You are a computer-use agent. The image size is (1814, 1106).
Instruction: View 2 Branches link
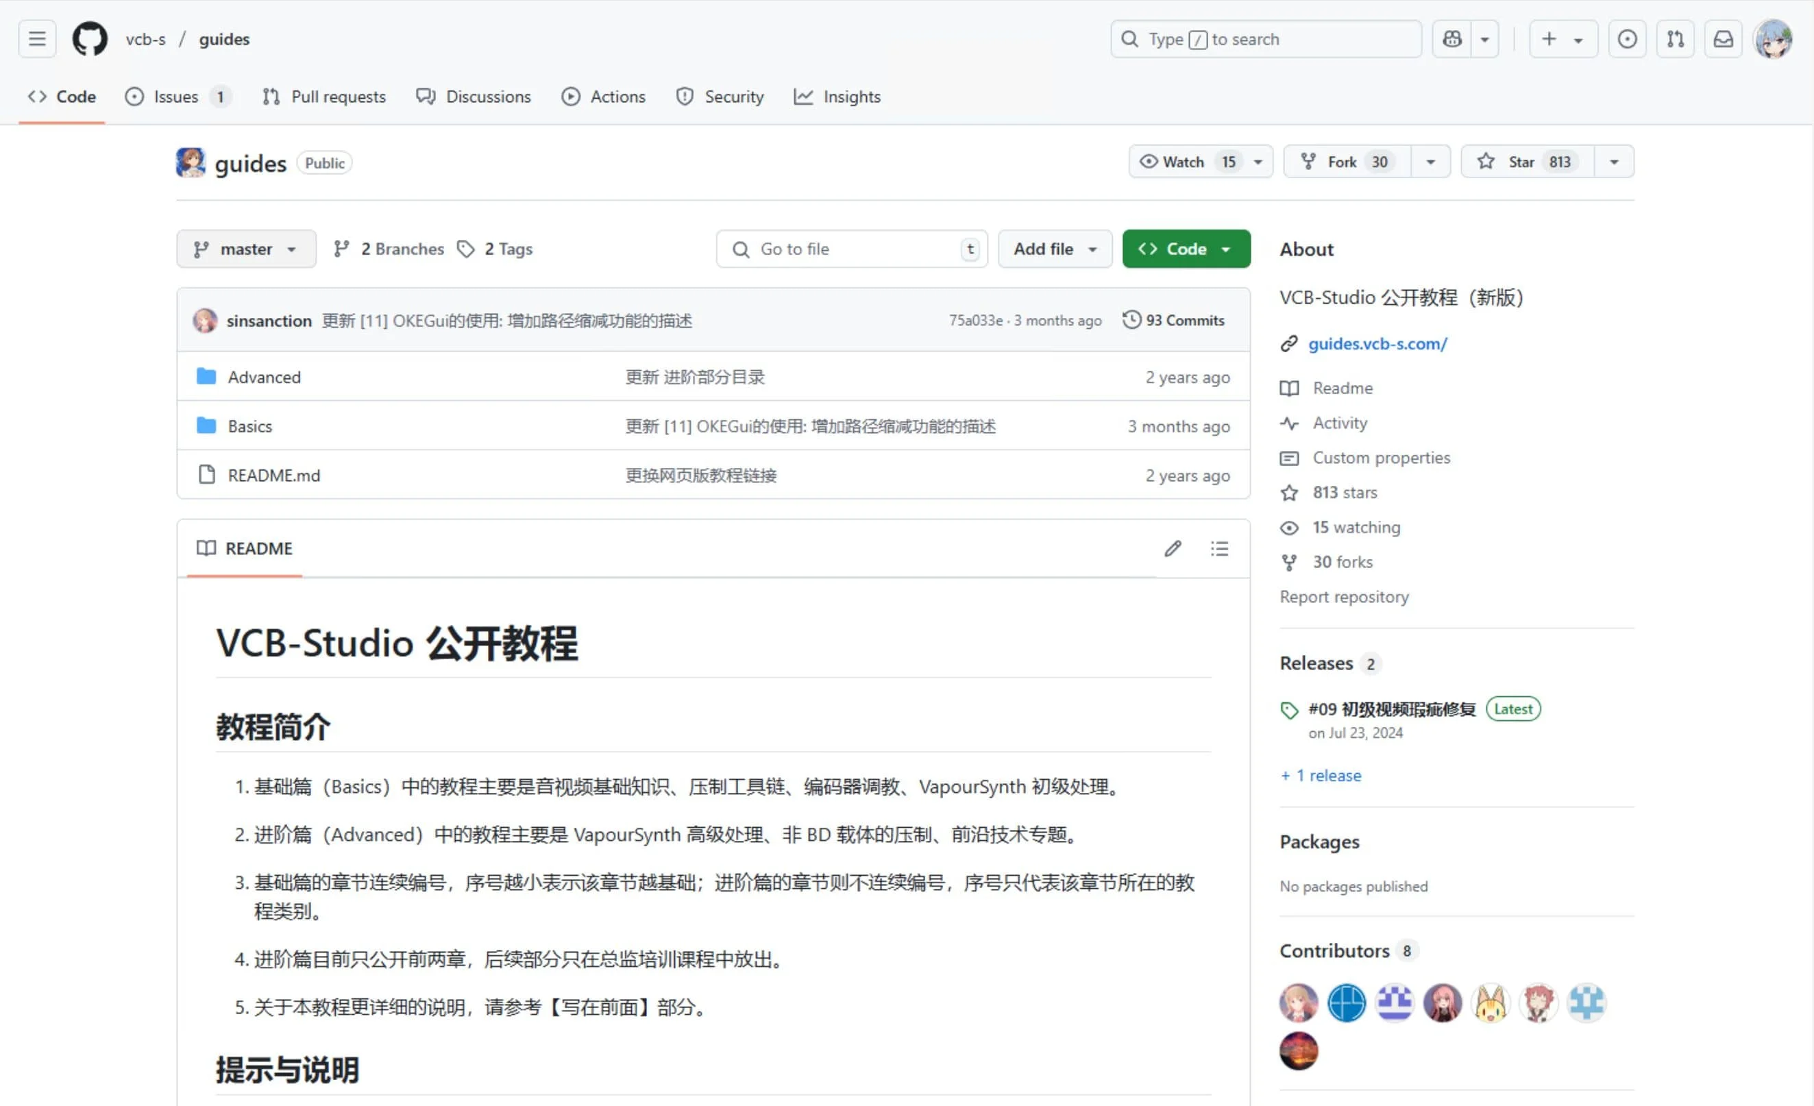[389, 249]
